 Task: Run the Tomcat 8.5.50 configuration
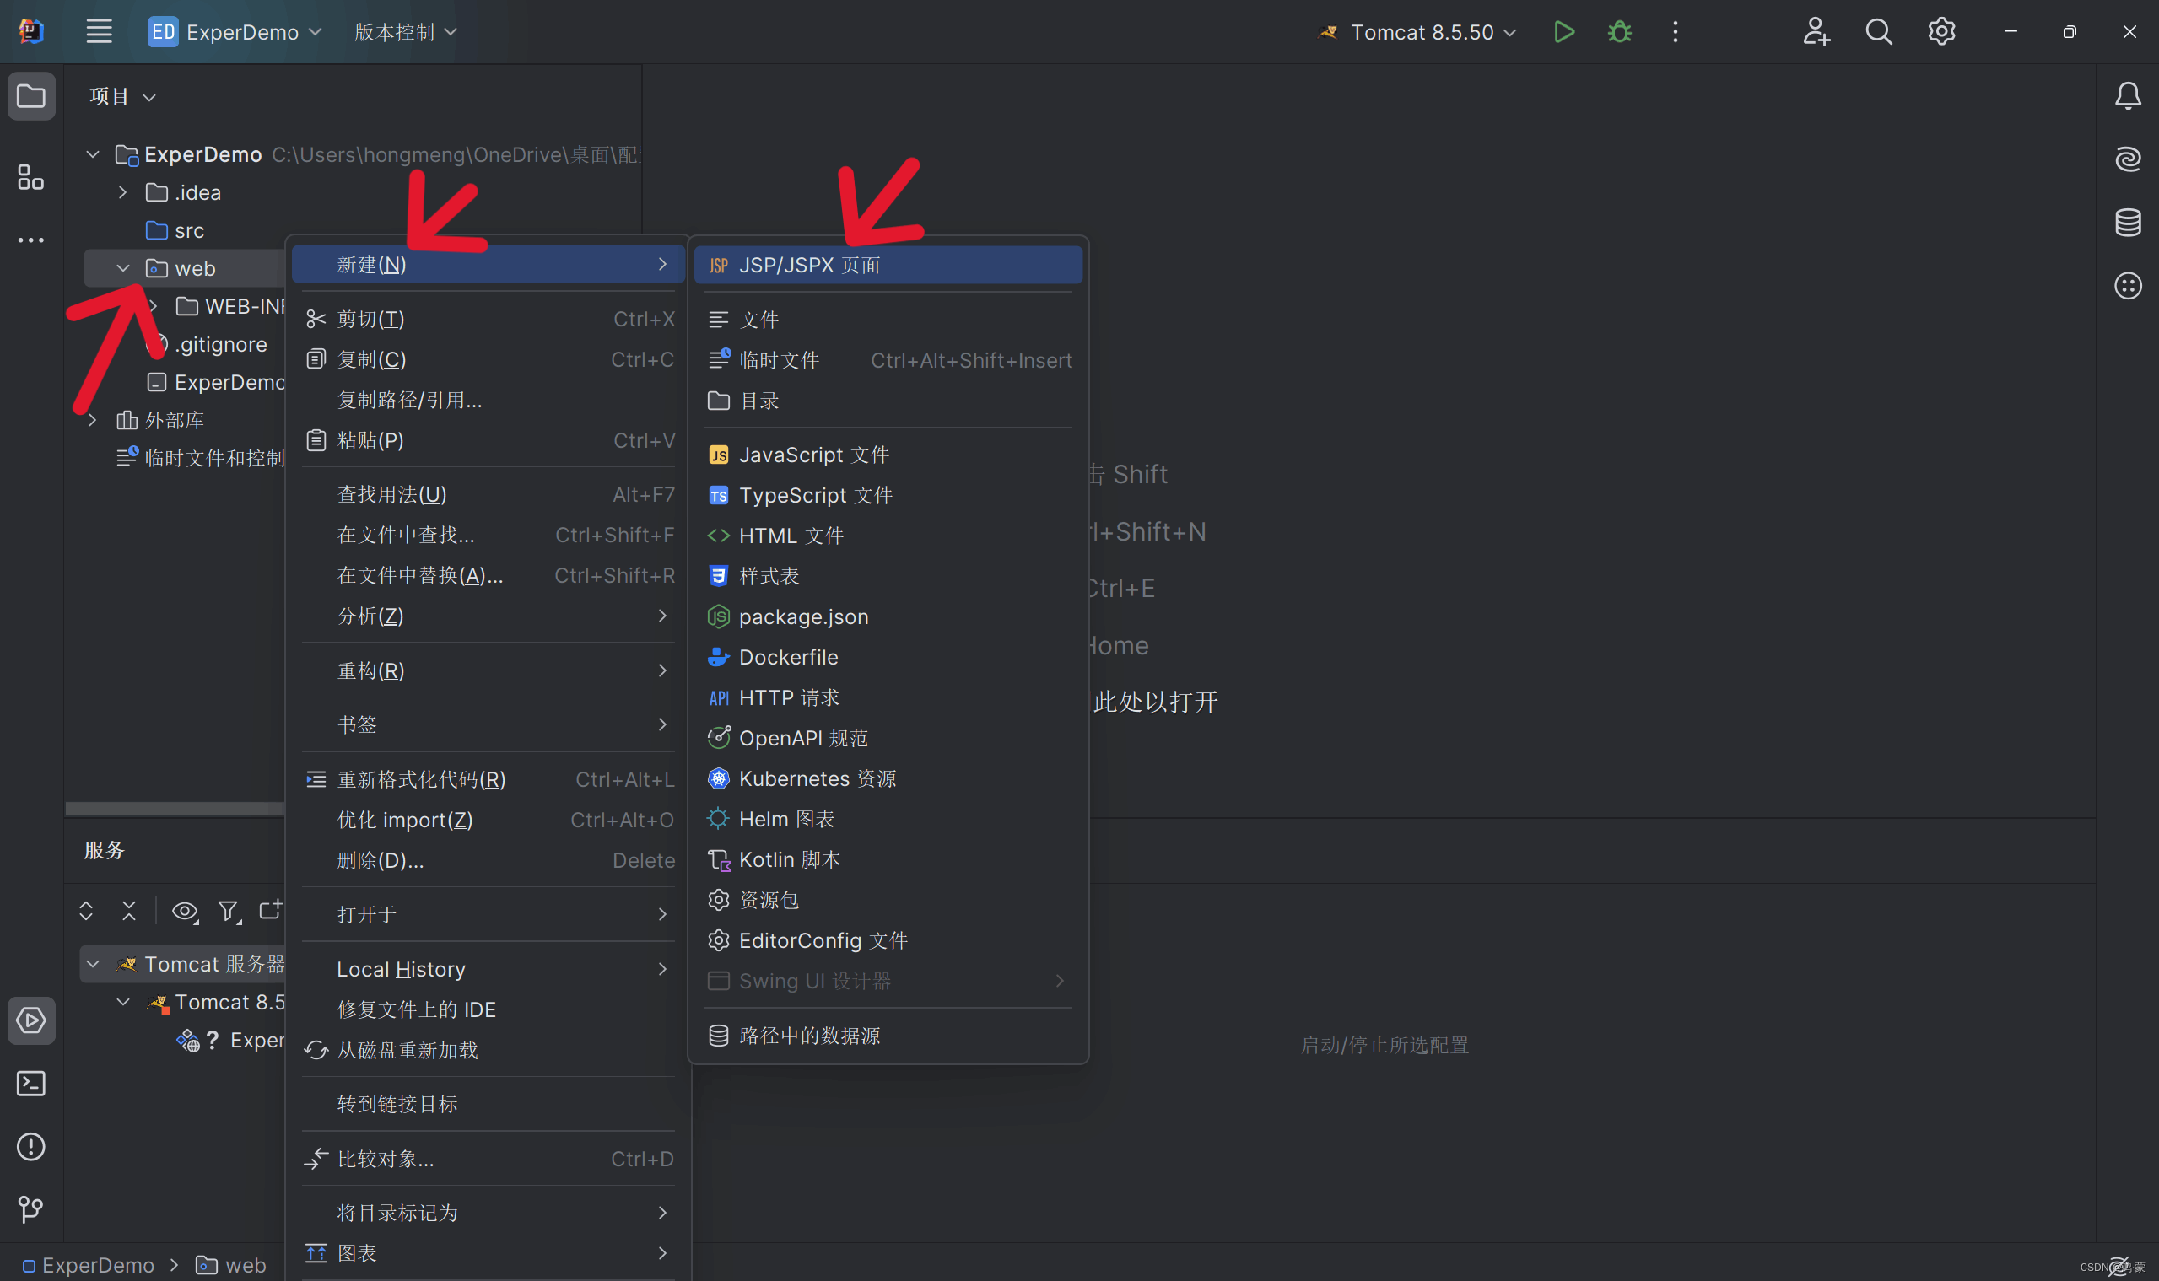tap(1564, 32)
